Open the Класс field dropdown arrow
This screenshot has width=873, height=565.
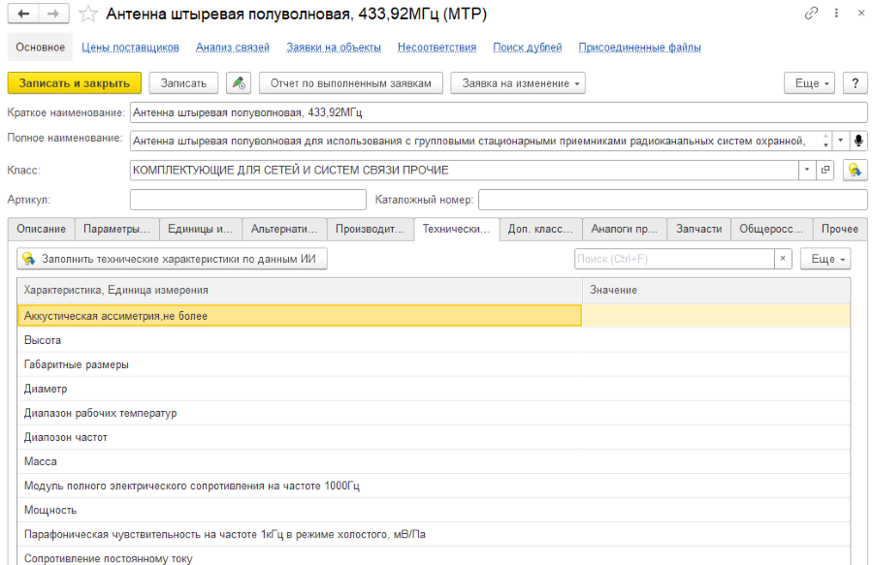coord(808,170)
